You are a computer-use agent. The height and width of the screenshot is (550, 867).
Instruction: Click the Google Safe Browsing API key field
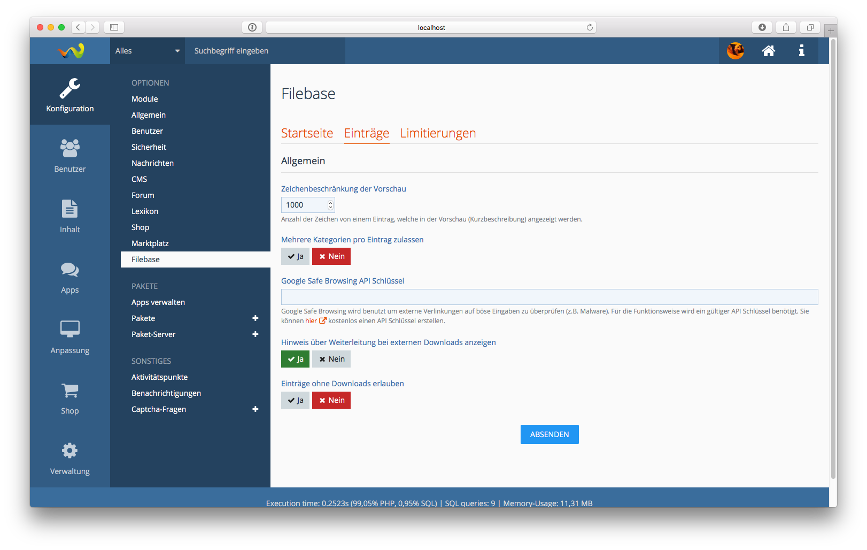tap(549, 297)
